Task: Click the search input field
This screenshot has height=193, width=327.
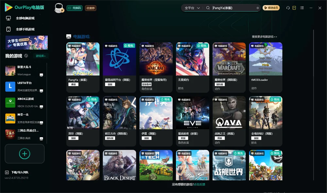Action: [x=234, y=8]
